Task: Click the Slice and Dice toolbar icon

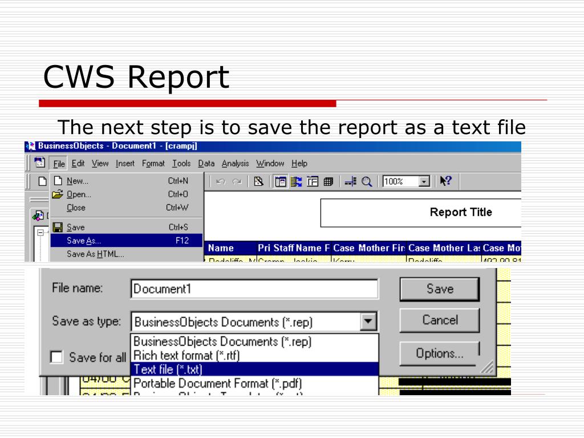Action: 297,181
